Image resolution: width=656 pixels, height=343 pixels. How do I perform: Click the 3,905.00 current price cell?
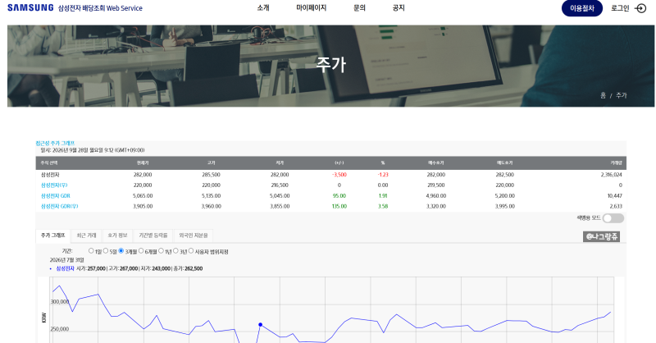click(x=143, y=207)
